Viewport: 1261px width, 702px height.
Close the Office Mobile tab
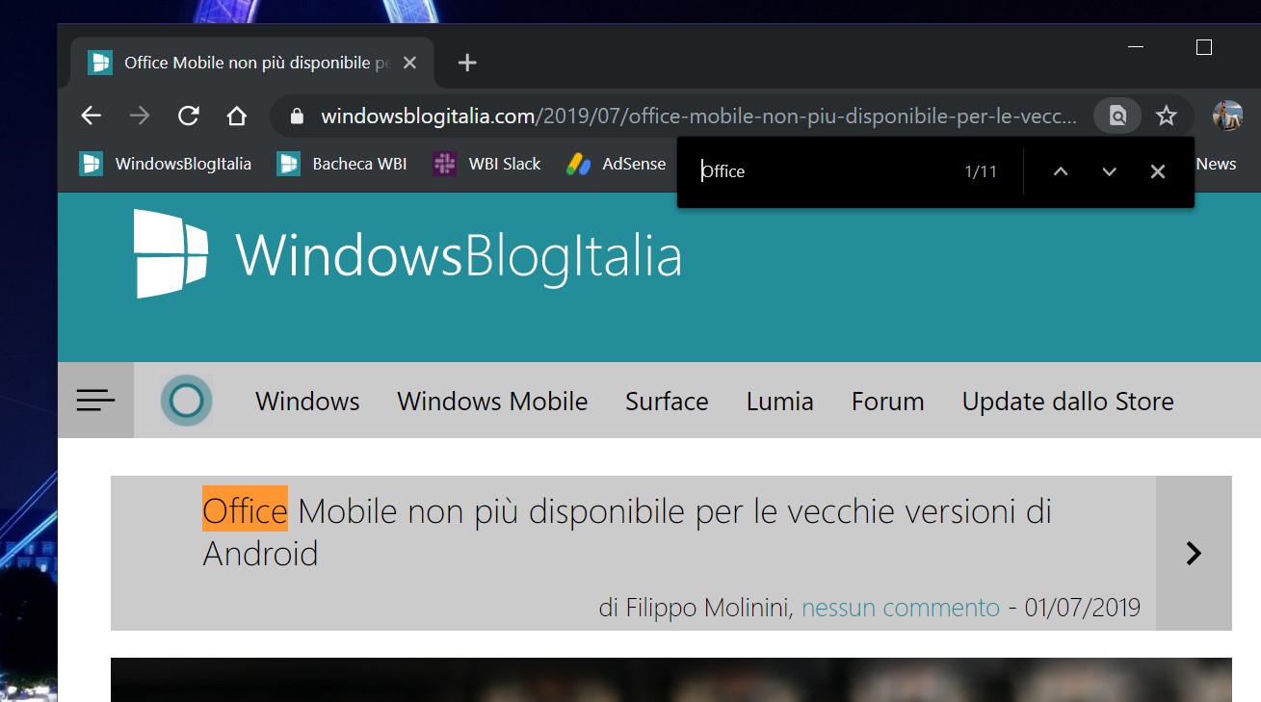[x=409, y=63]
